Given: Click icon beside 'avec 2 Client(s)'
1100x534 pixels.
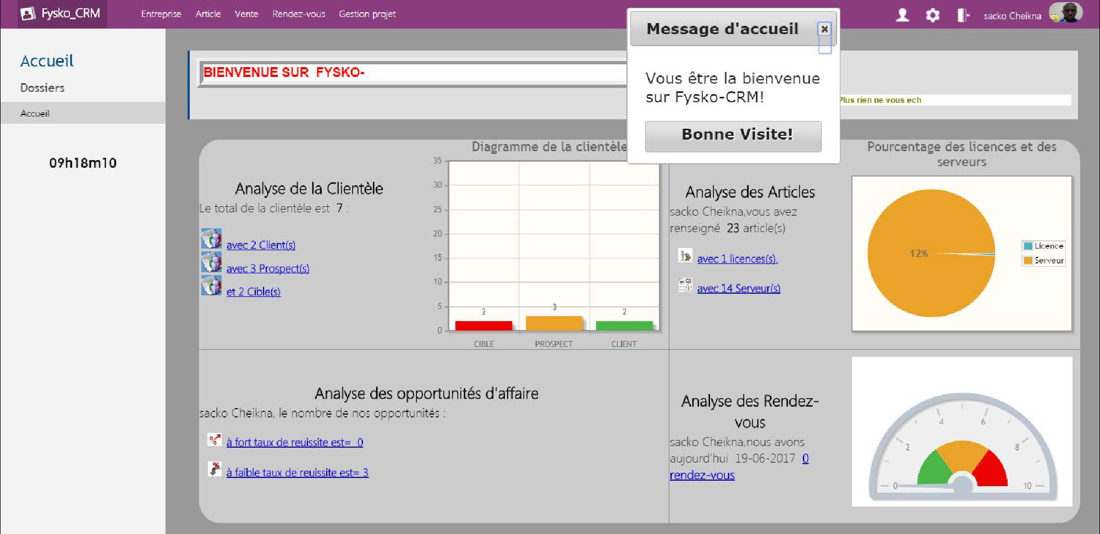Looking at the screenshot, I should pos(211,240).
